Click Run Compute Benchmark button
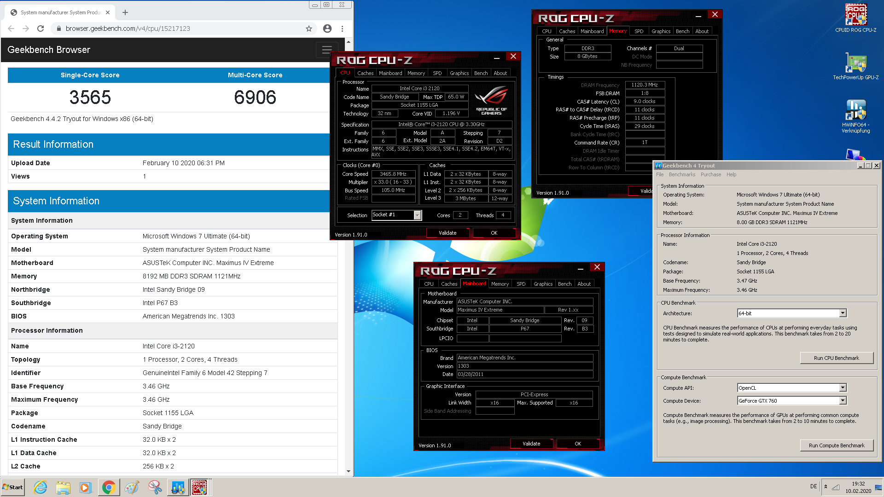This screenshot has height=497, width=884. (837, 445)
